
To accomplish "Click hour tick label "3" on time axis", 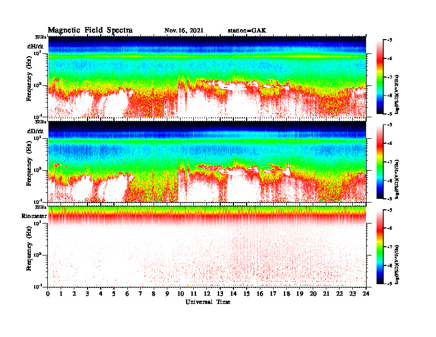I will click(88, 294).
